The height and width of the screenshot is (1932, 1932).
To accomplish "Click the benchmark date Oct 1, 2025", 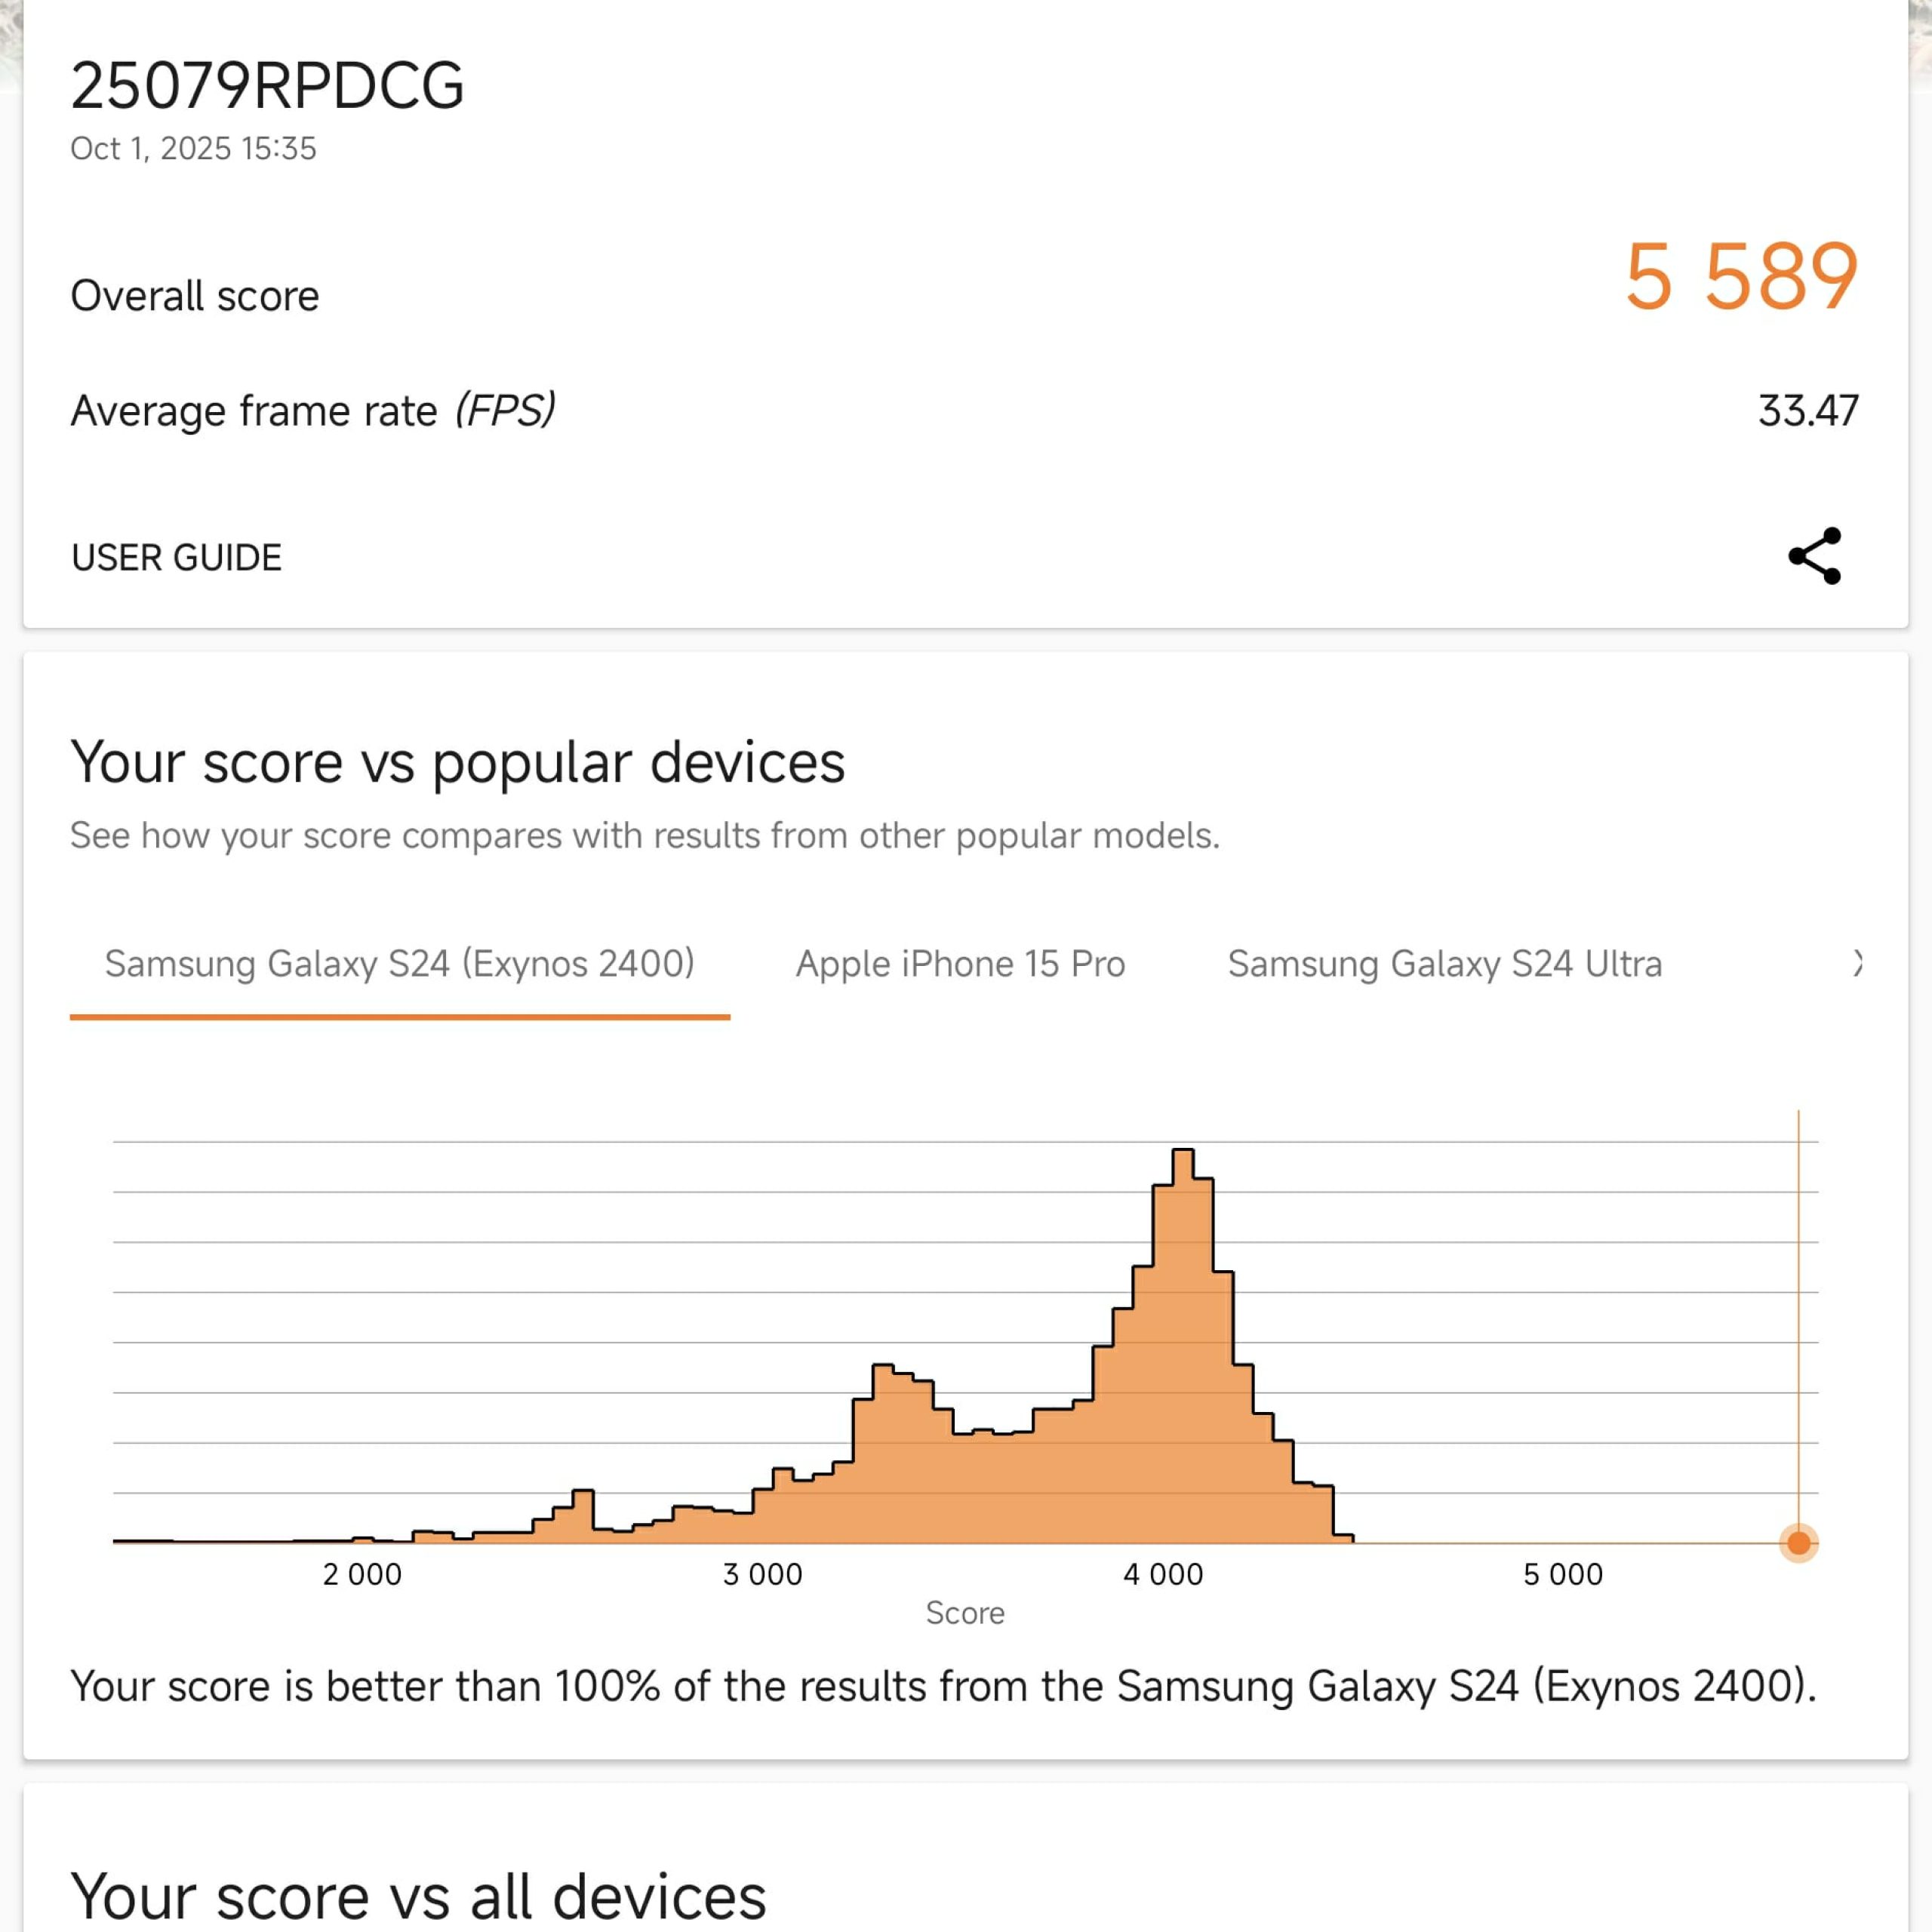I will coord(194,149).
